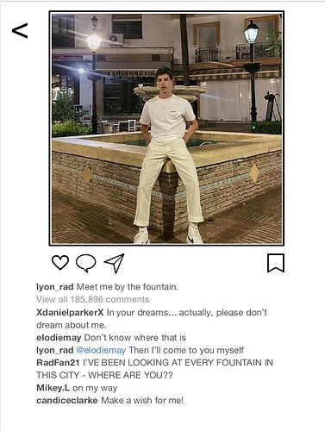Visit XdanielparkerX commenter profile
The height and width of the screenshot is (431, 325).
(70, 312)
